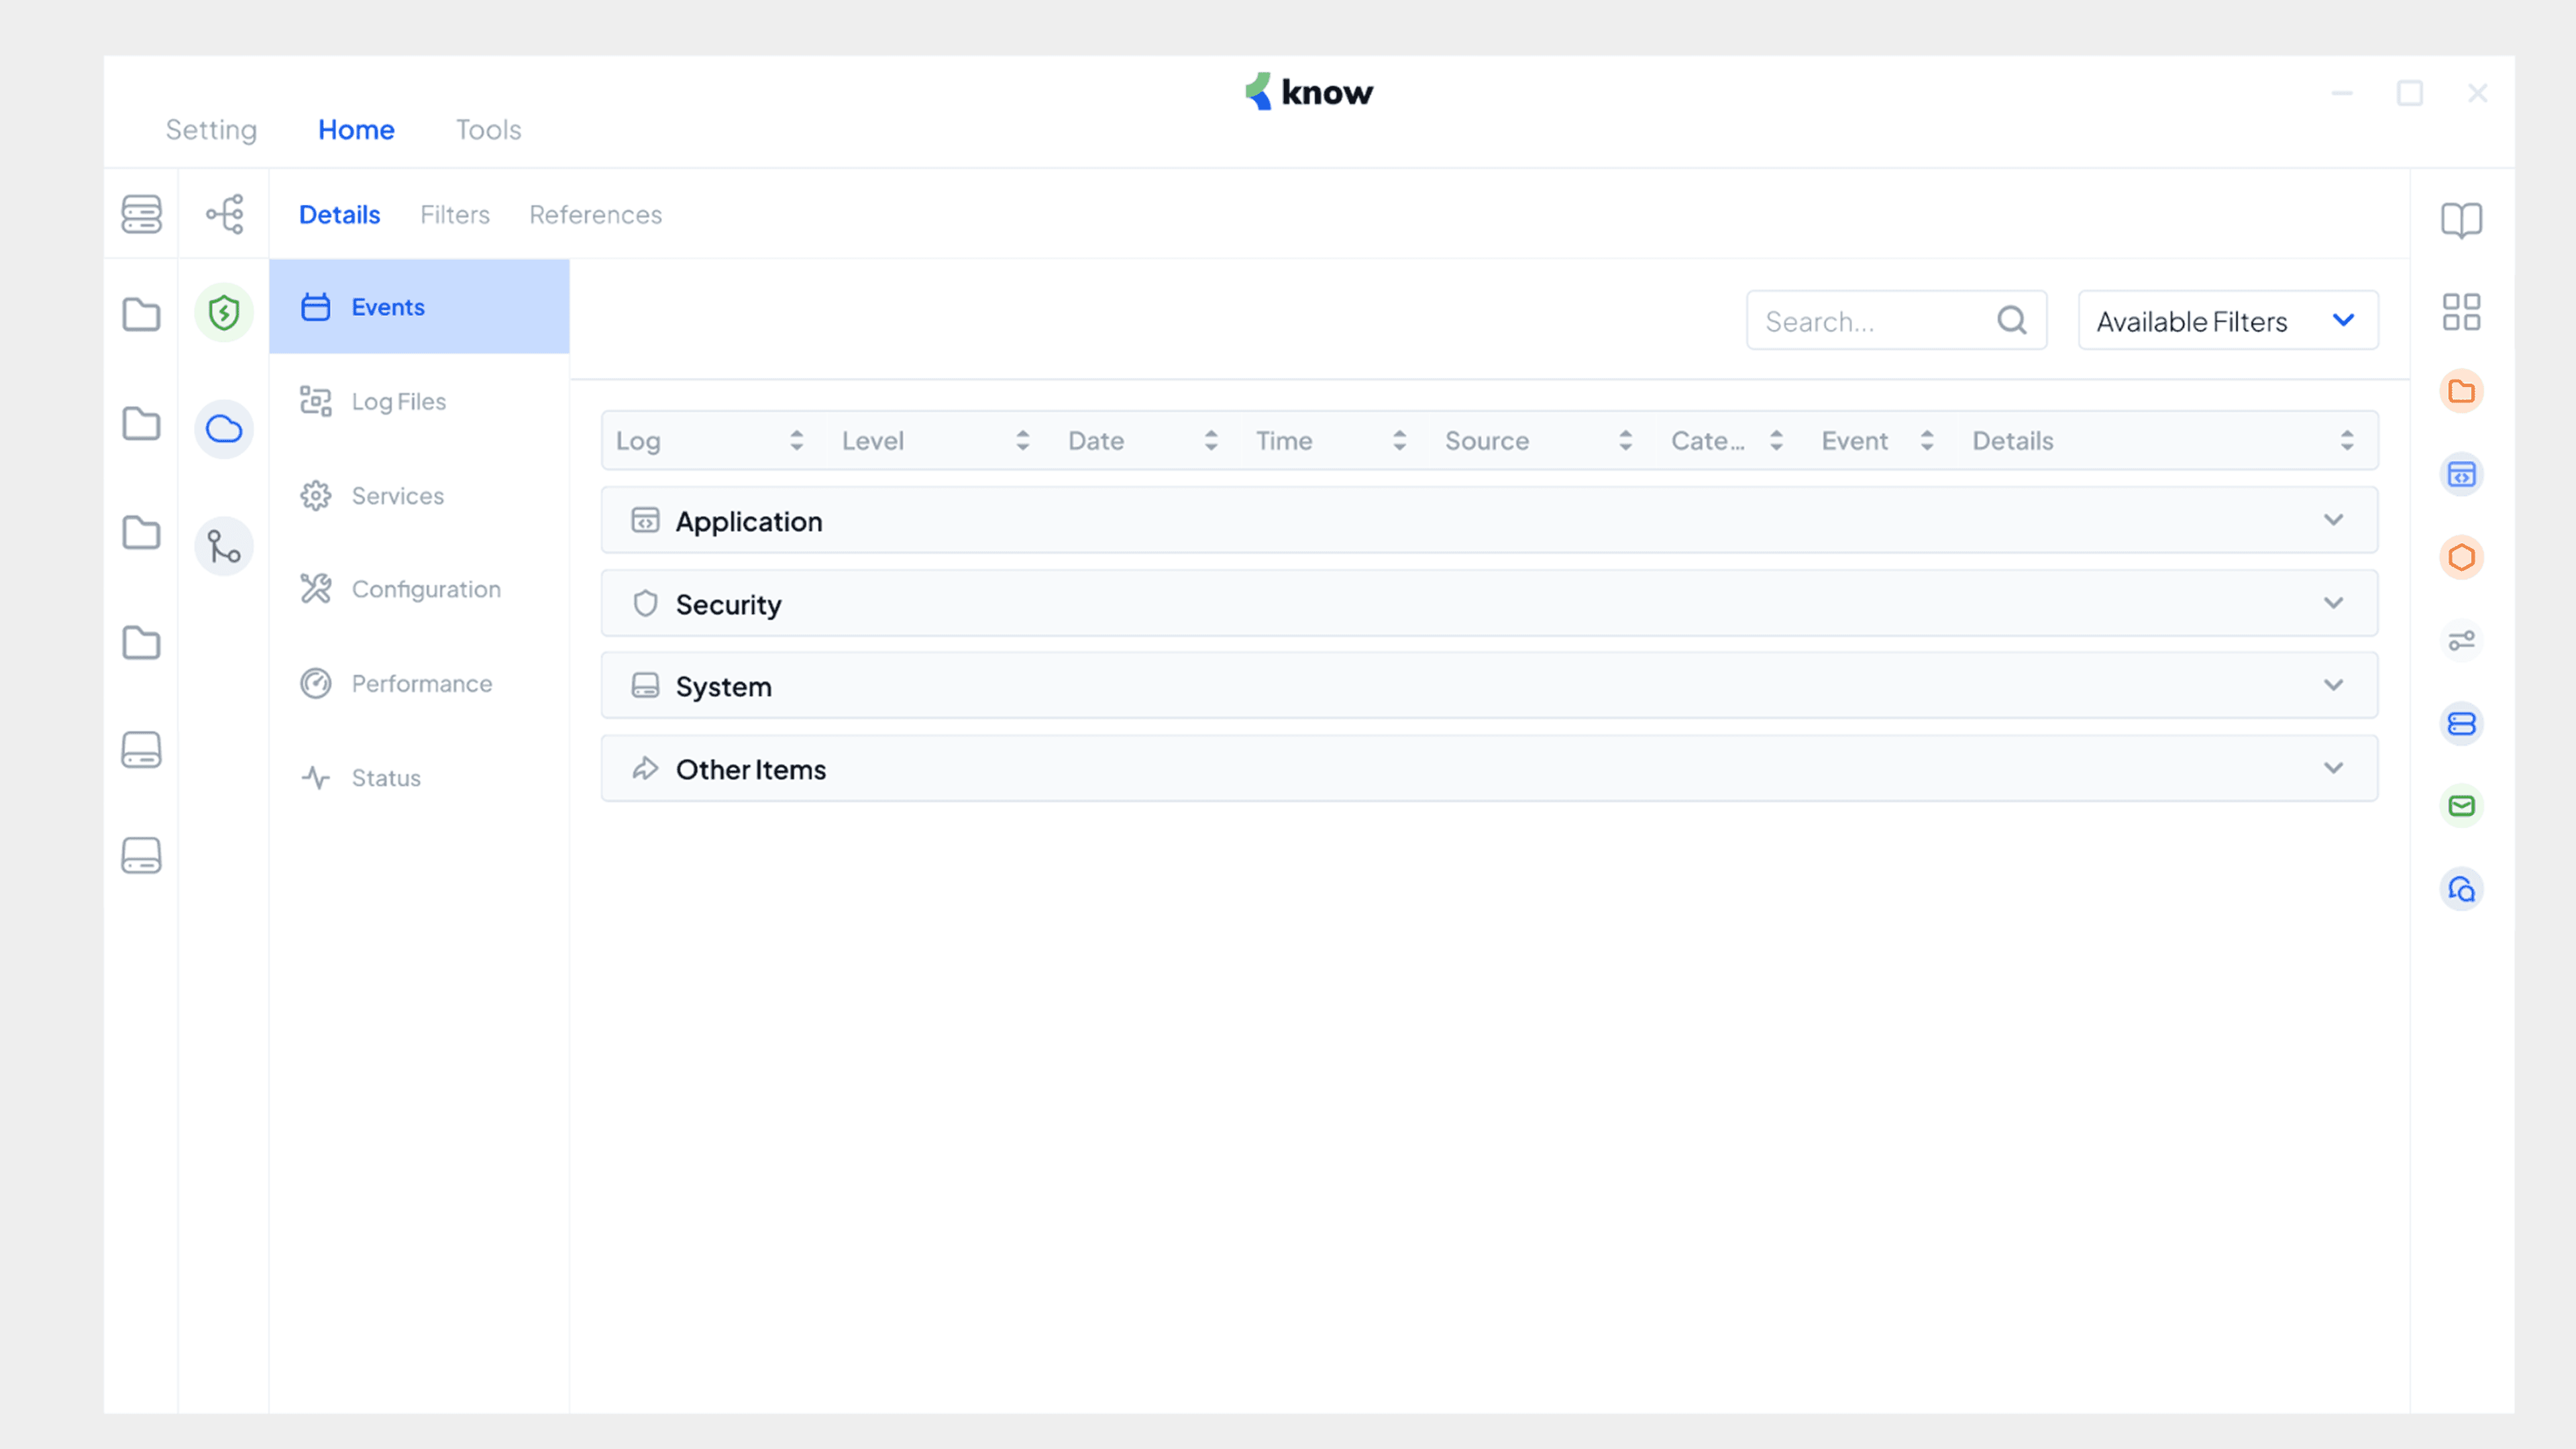Select Events in the side menu
Screen dimensions: 2576x1449
point(419,307)
